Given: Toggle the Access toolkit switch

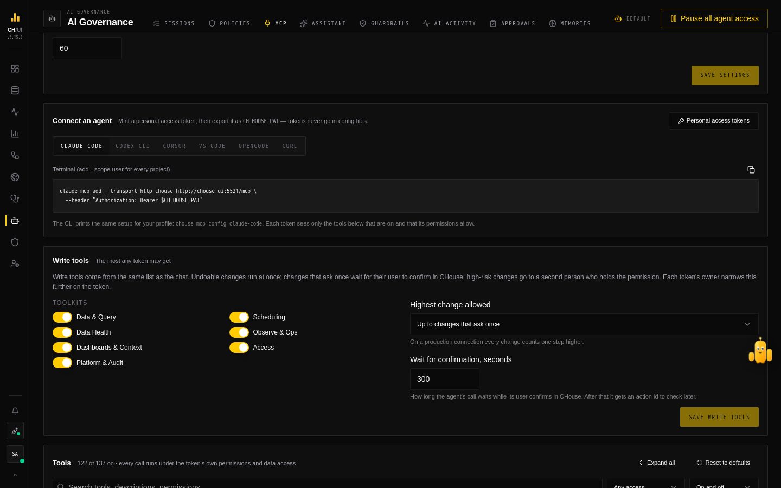Looking at the screenshot, I should 239,348.
